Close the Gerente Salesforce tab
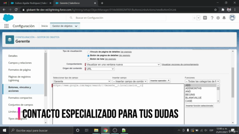Screen dimensions: 239x134 (95, 3)
